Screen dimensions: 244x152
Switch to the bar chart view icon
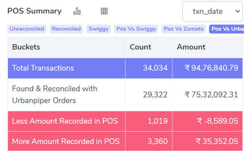(77, 11)
